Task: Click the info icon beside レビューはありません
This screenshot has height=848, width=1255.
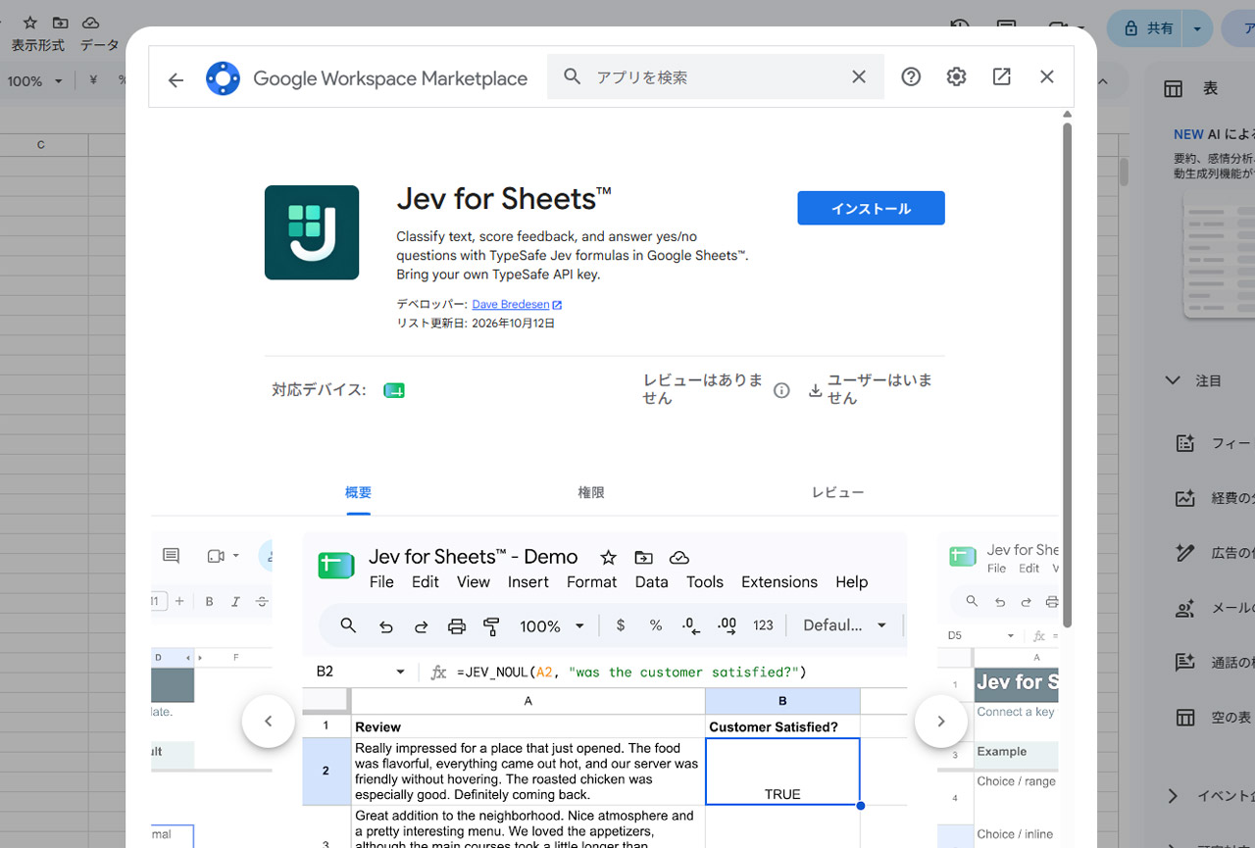Action: point(781,390)
